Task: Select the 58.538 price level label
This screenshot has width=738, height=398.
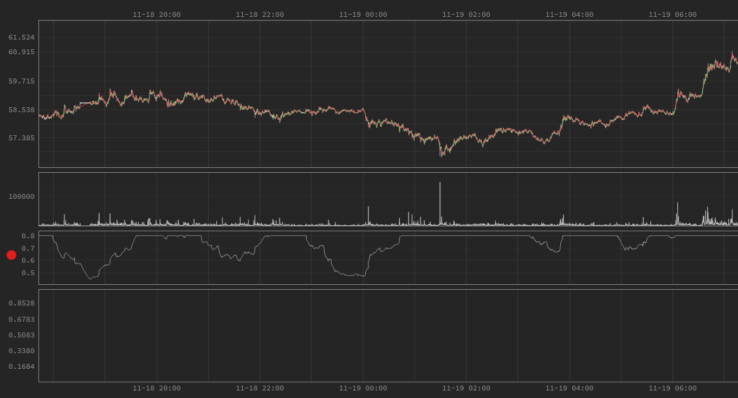Action: click(22, 110)
